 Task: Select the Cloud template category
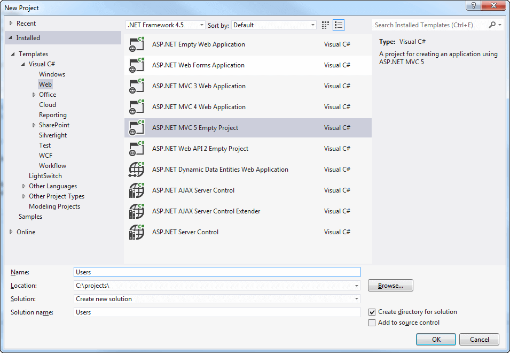48,105
